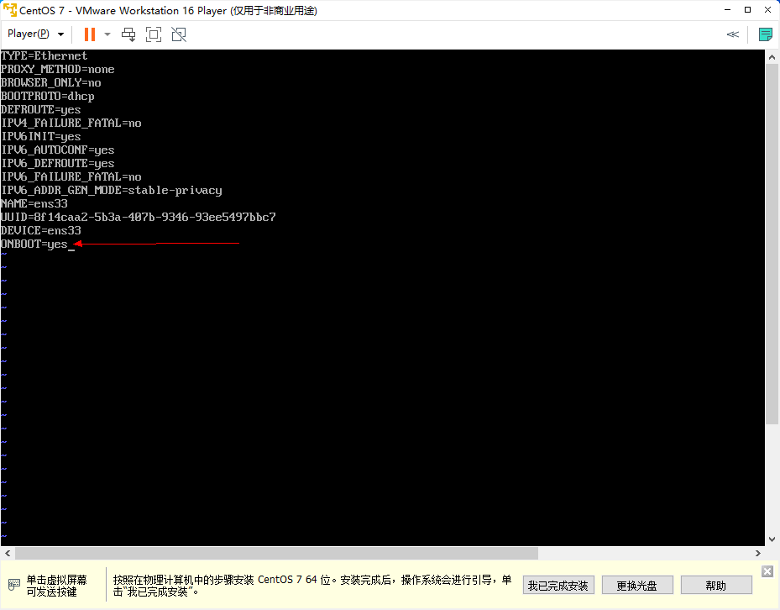Click the horizontal scrollbar left arrow

coord(7,553)
